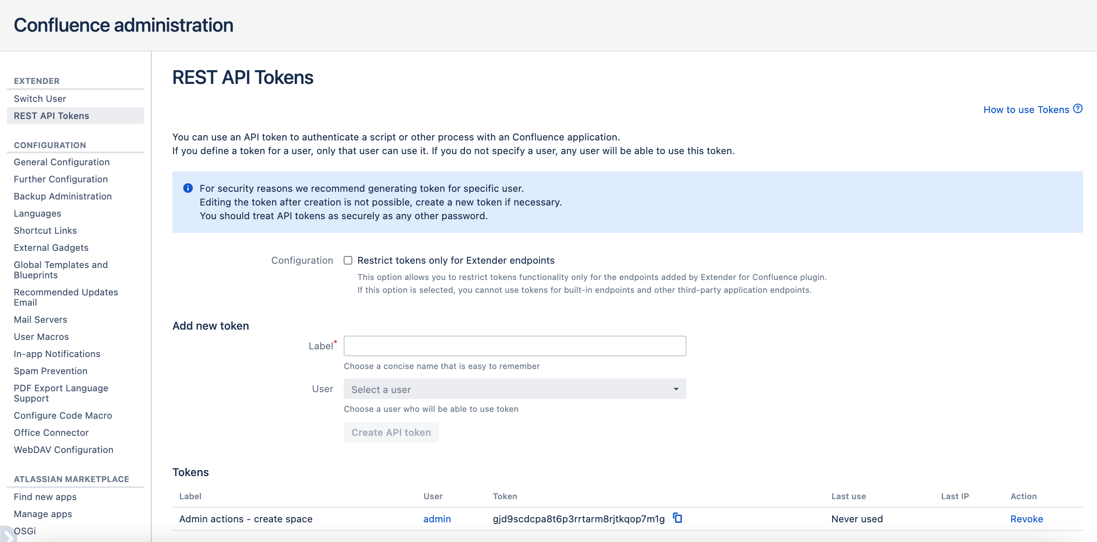Open Spam Prevention settings
1097x542 pixels.
[51, 371]
